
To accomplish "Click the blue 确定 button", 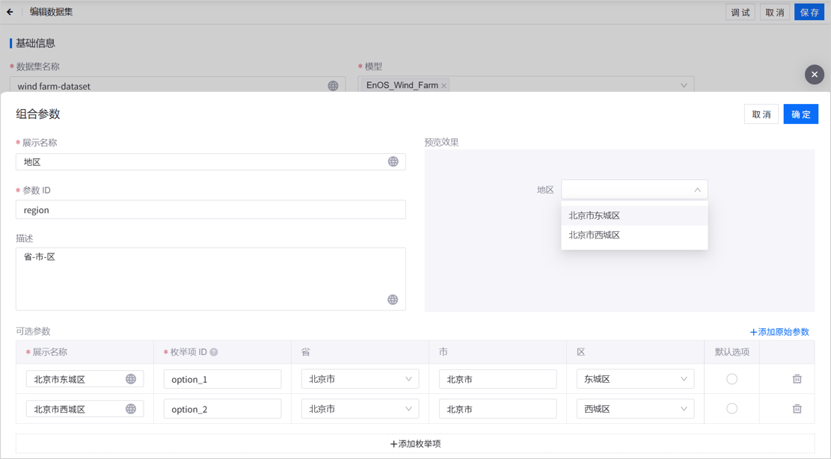I will 800,114.
